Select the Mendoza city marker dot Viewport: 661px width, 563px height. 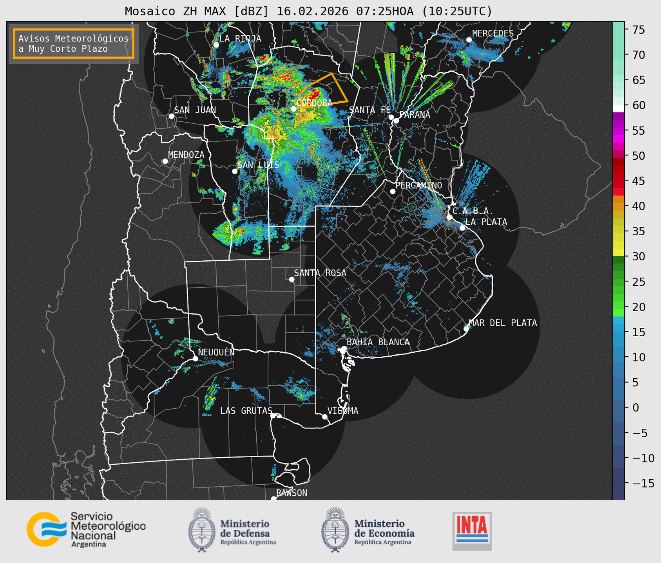[x=165, y=161]
